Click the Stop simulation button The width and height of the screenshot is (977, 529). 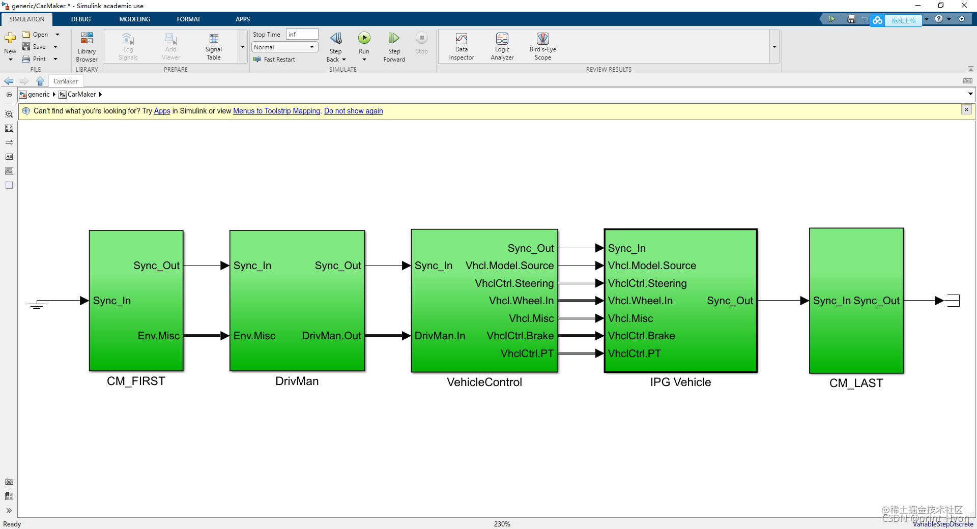[x=421, y=43]
